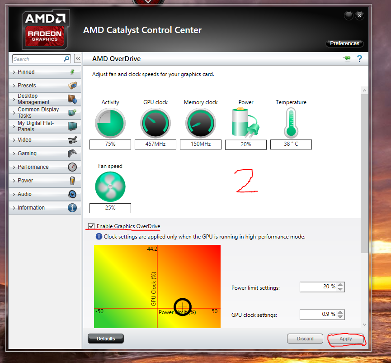Click the search magnifier icon

click(66, 59)
